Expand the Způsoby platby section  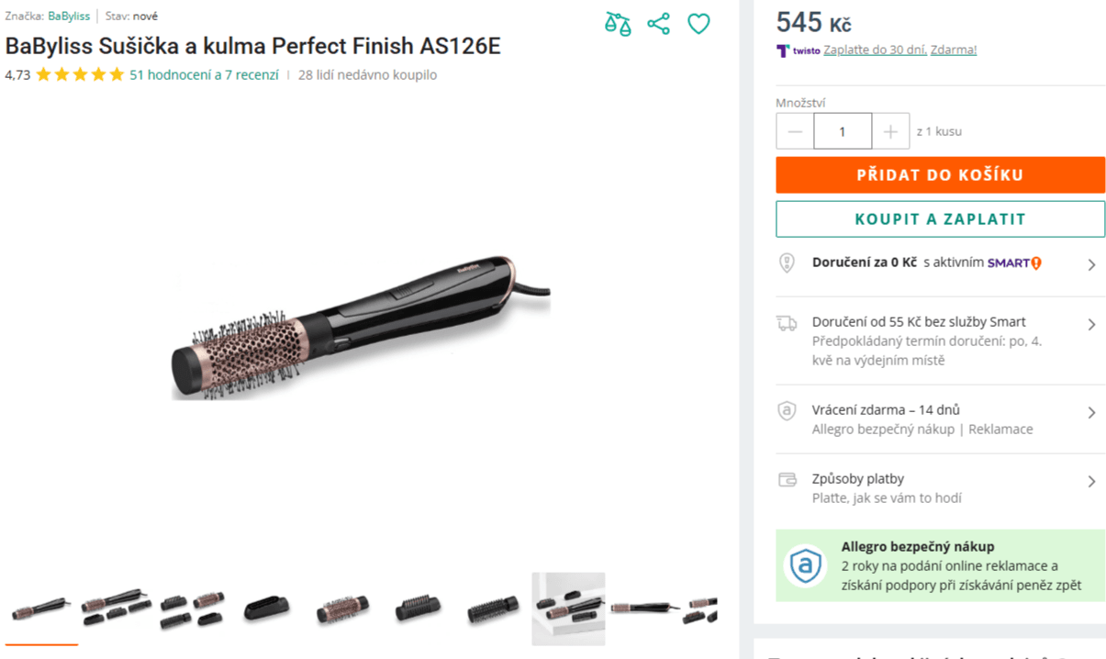(1091, 480)
